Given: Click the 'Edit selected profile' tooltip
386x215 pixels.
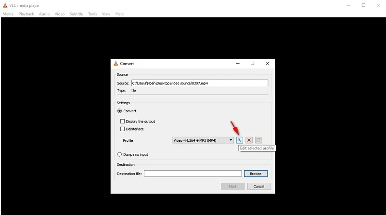Looking at the screenshot, I should [x=257, y=148].
